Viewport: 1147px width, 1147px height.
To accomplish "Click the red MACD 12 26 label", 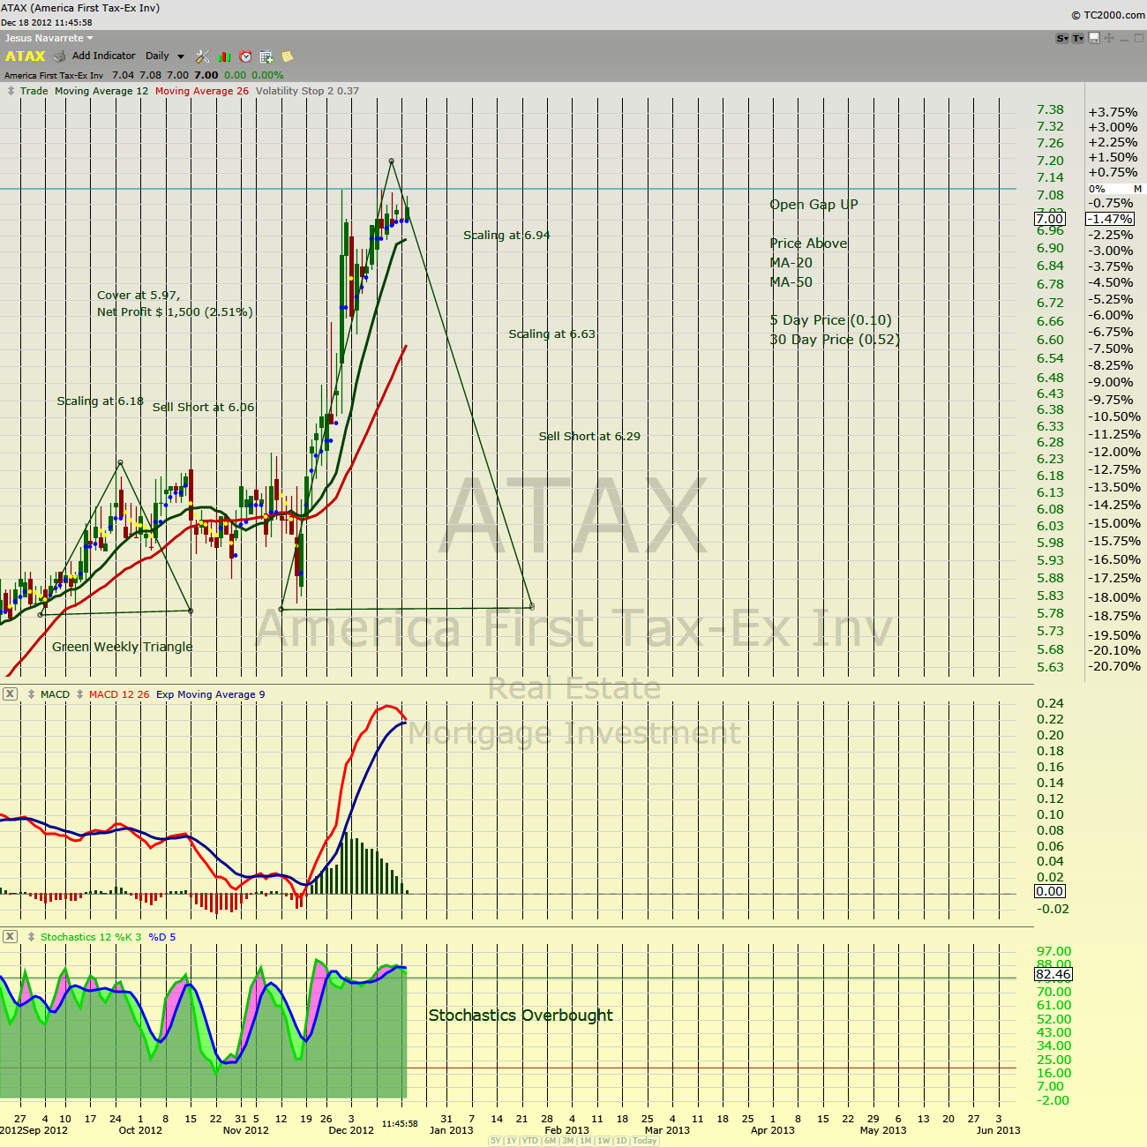I will pos(119,694).
